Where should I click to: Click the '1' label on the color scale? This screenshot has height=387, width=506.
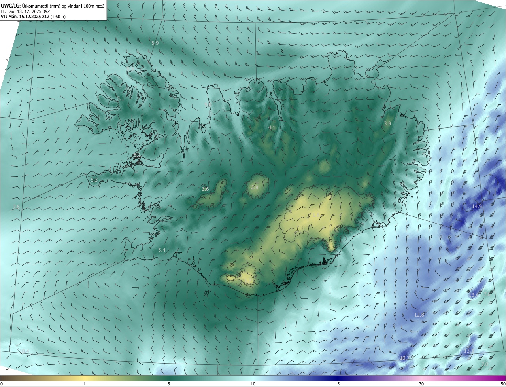point(85,384)
